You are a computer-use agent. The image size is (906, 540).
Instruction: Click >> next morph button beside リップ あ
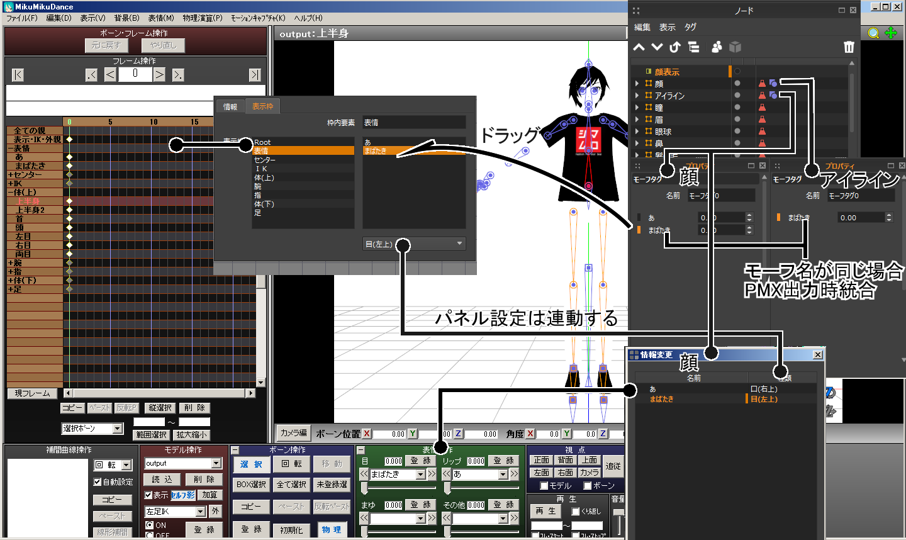514,475
